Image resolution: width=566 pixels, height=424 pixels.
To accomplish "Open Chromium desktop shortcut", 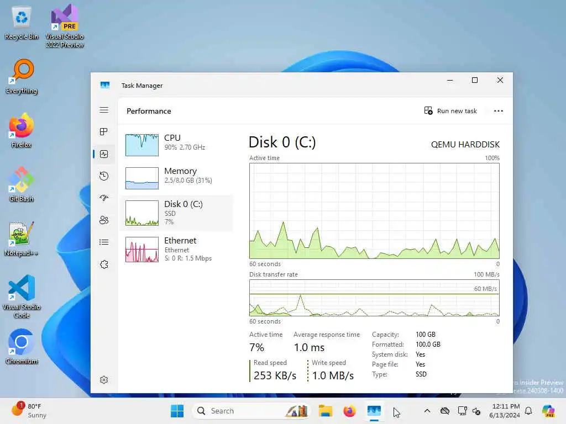I will click(x=22, y=347).
